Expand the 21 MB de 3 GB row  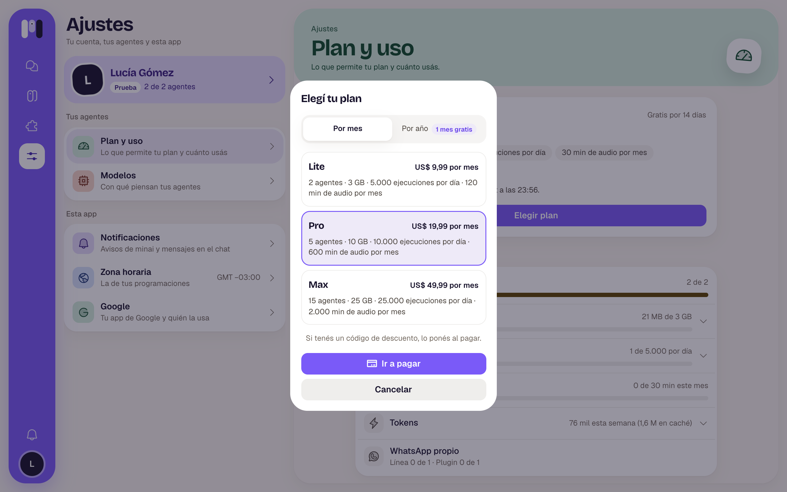[x=703, y=322]
